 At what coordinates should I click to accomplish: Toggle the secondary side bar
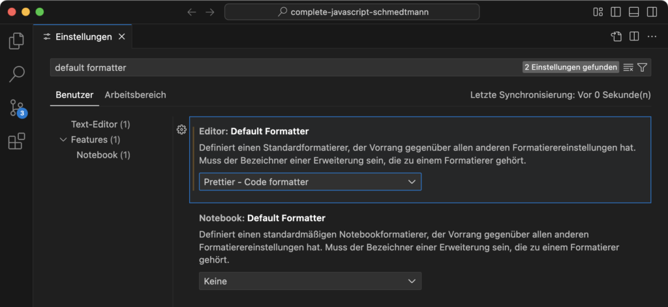coord(652,12)
